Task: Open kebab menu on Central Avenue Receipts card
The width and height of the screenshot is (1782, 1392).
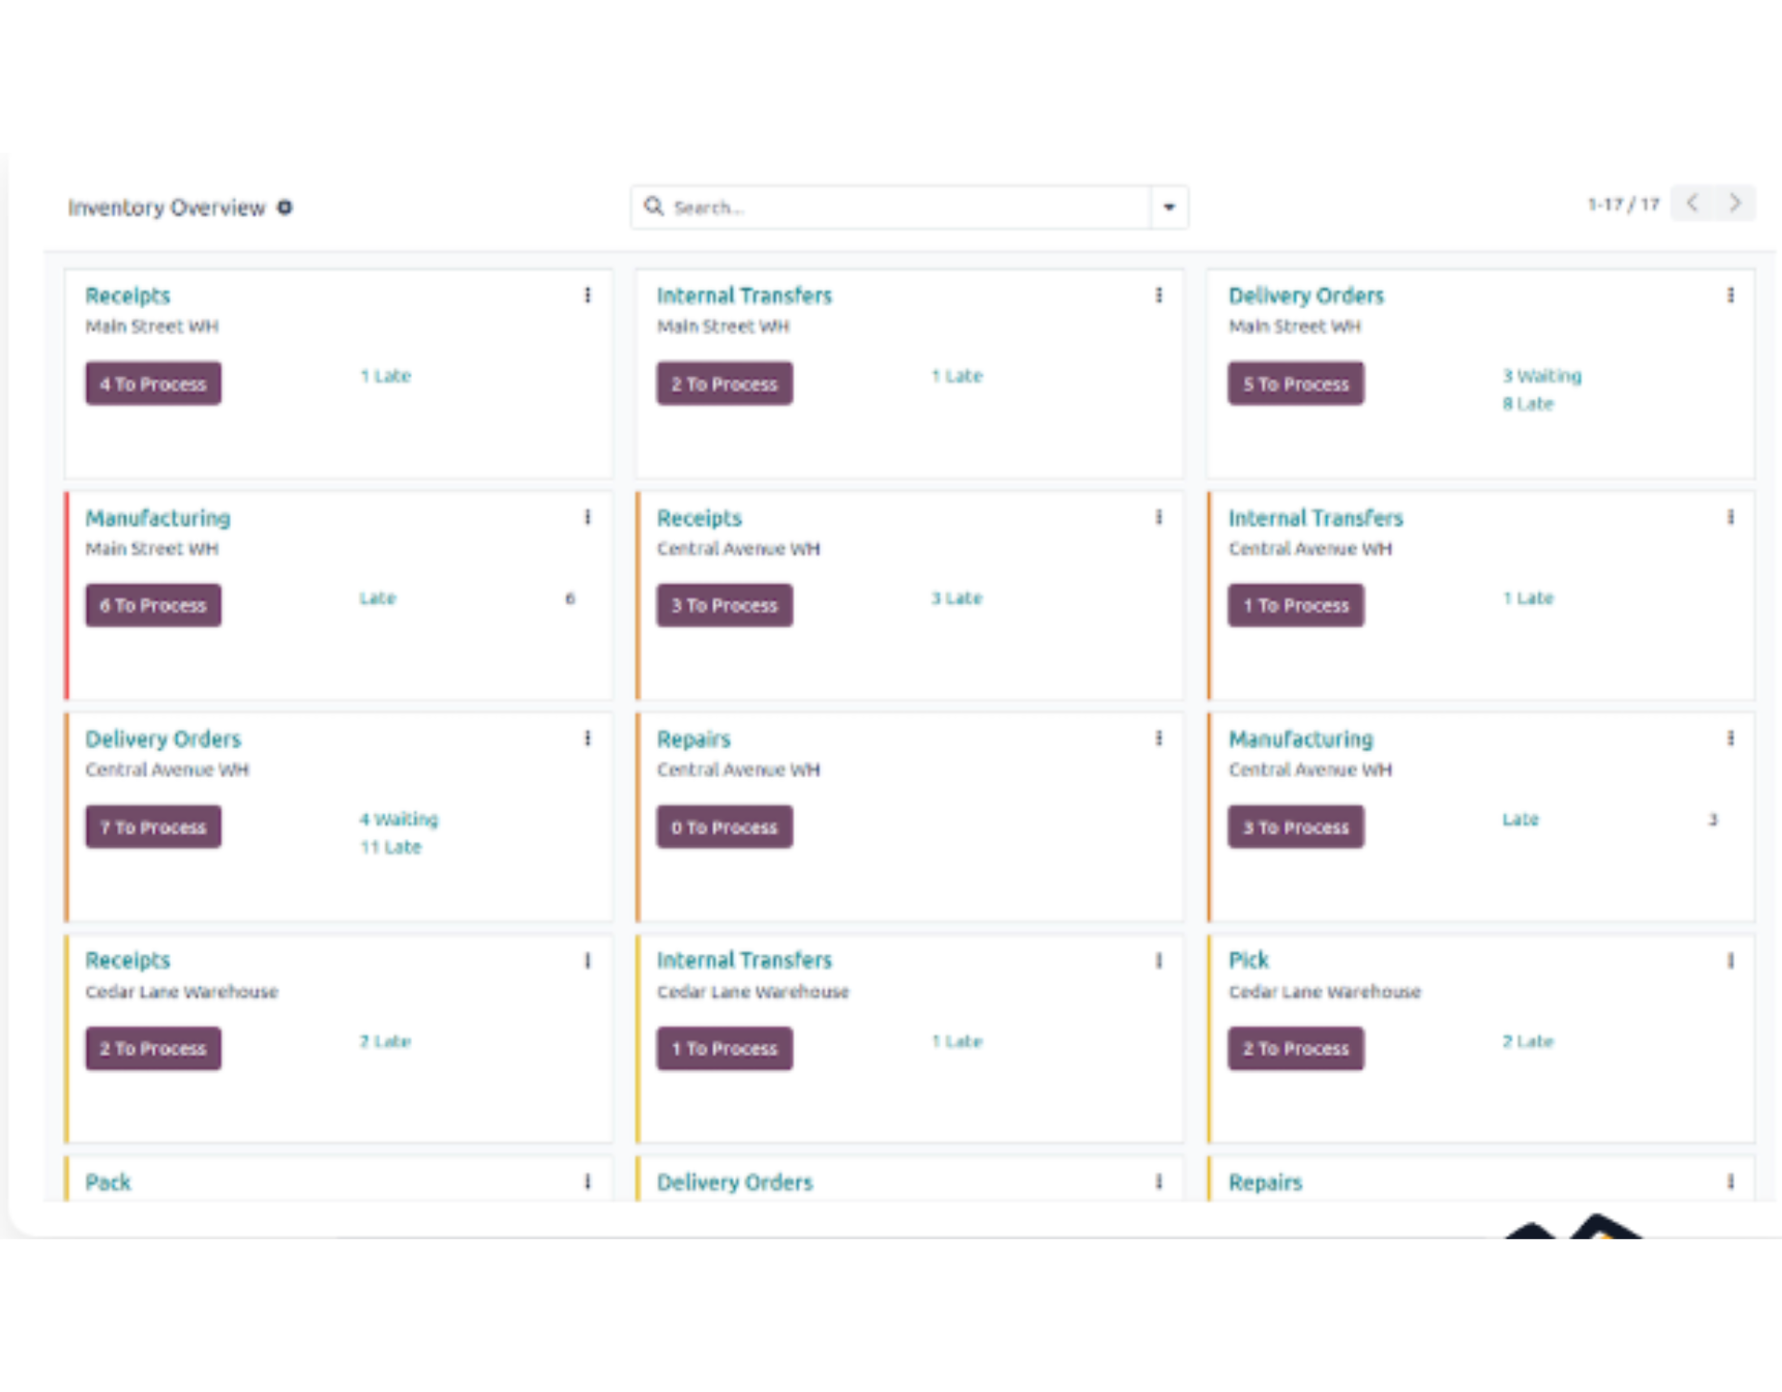Action: point(1158,517)
